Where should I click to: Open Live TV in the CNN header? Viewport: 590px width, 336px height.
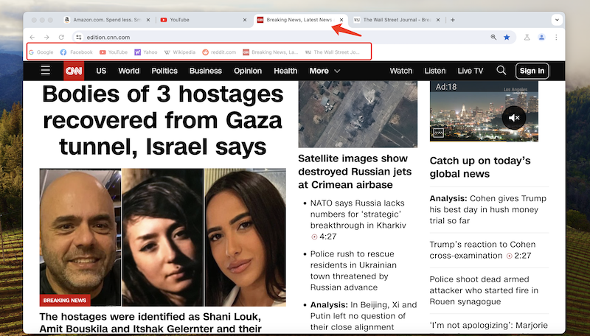pyautogui.click(x=471, y=71)
